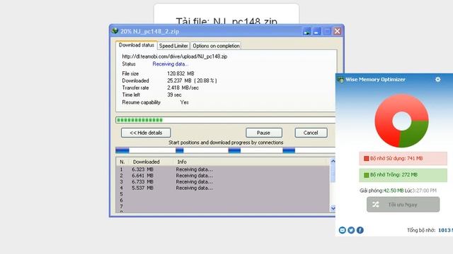The image size is (453, 254).
Task: Select connection row with 6.733 MB
Action: (x=222, y=182)
